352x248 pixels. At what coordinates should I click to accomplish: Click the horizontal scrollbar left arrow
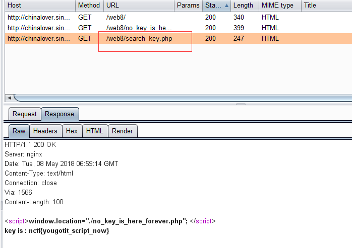coord(9,98)
